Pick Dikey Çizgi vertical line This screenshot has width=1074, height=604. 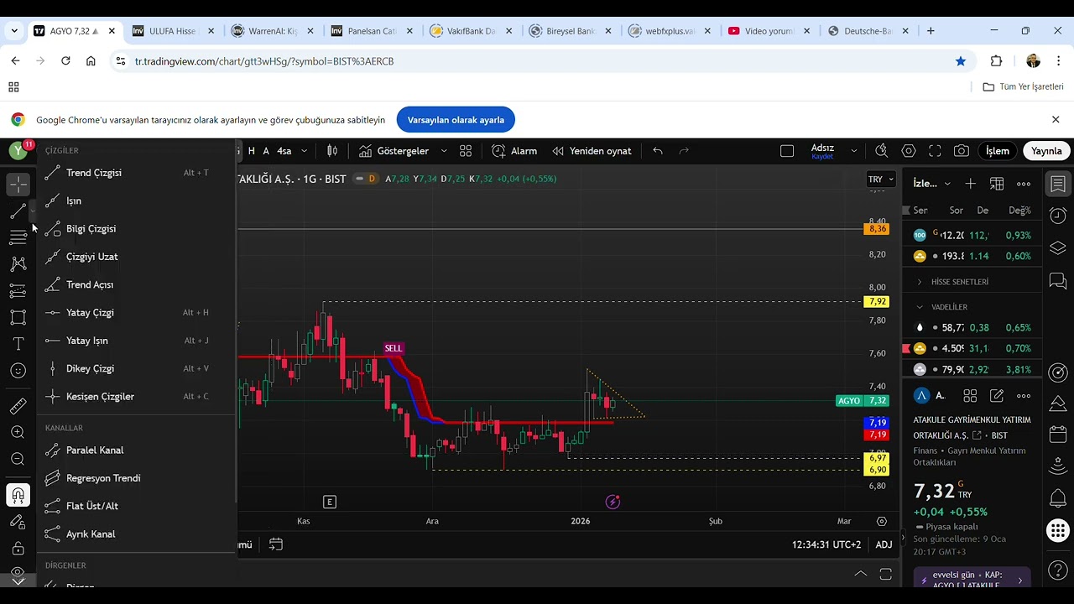click(x=136, y=368)
